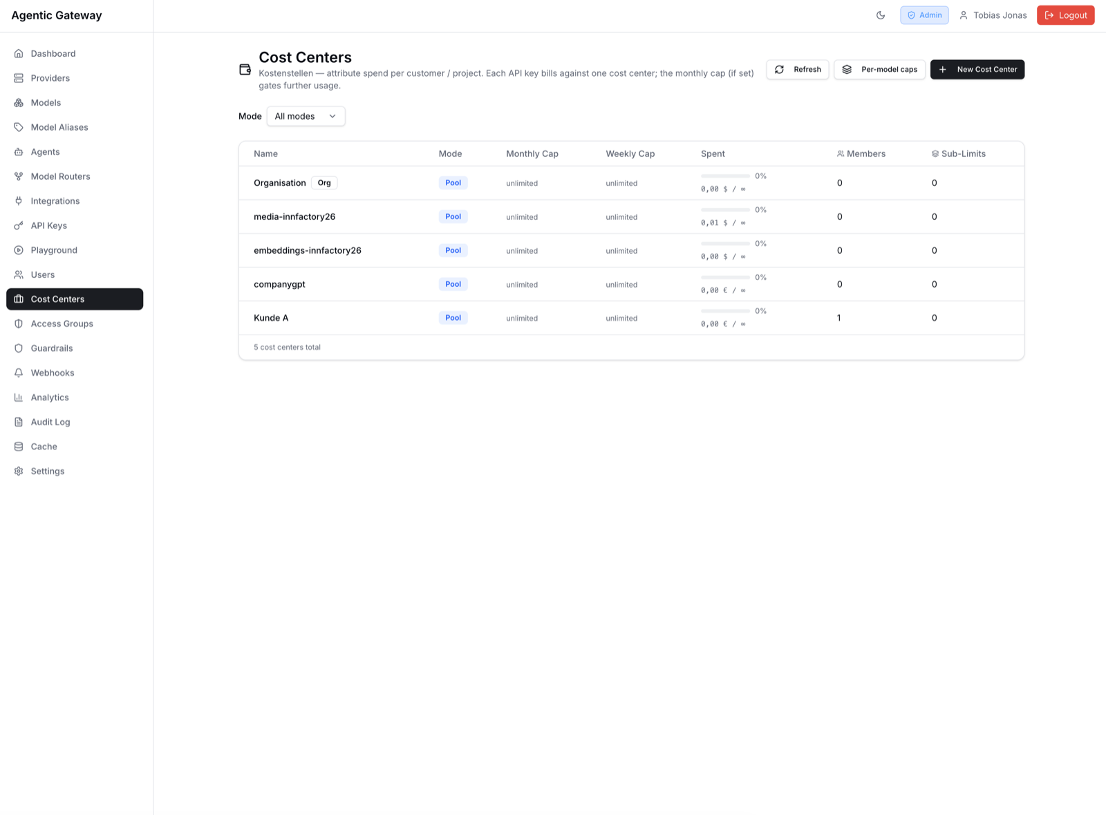Click Kunde A members count 1
The image size is (1106, 815).
(x=839, y=318)
